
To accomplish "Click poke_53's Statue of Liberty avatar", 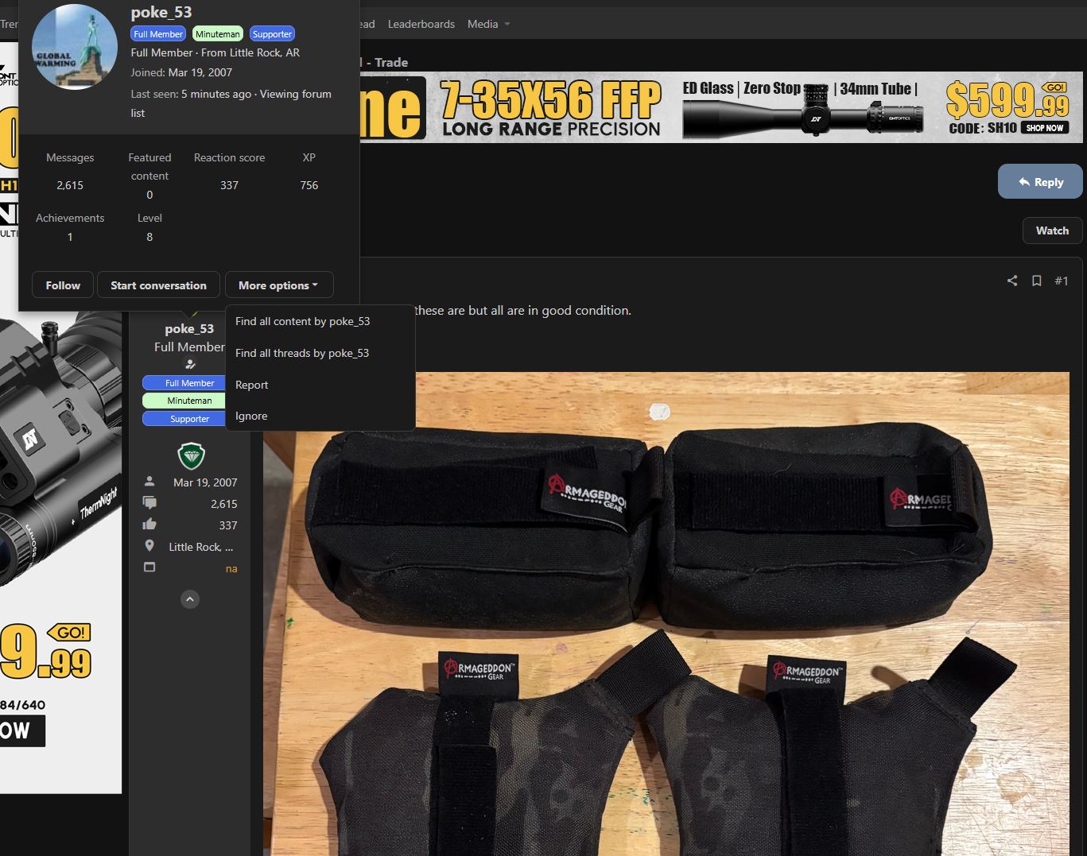I will point(75,47).
